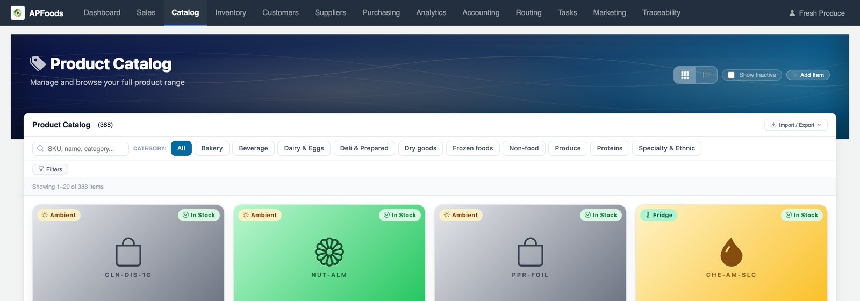The image size is (860, 301).
Task: Open the Tasks tab
Action: (x=567, y=12)
